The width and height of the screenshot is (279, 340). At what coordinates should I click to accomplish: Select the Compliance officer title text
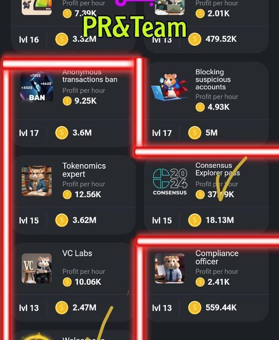217,257
